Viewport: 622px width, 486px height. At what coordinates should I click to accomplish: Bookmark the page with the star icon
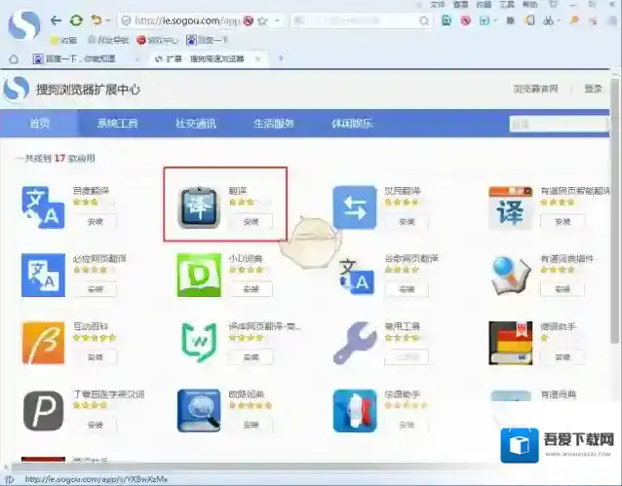click(x=262, y=20)
